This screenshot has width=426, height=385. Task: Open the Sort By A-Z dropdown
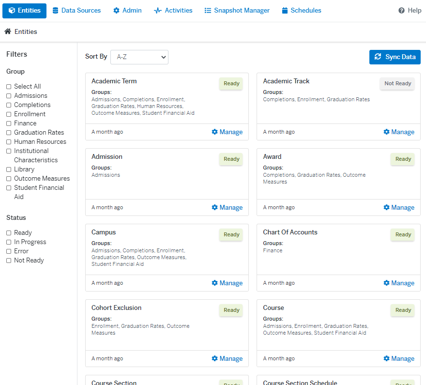(x=139, y=57)
